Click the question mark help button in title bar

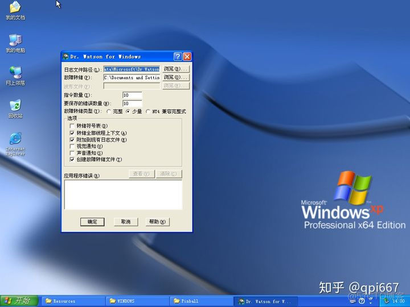(x=178, y=56)
